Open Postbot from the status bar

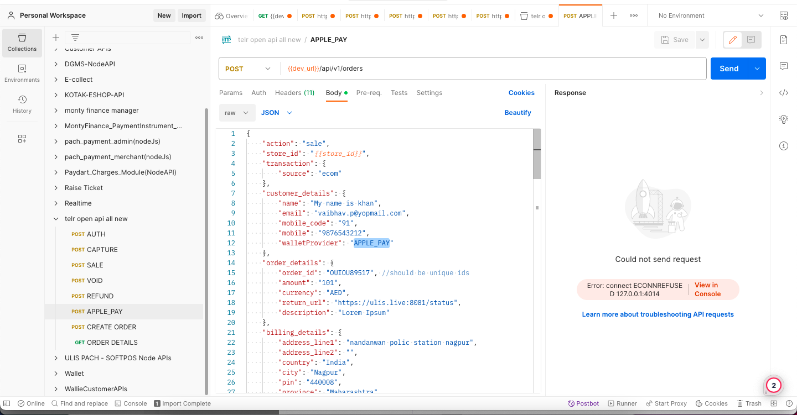pyautogui.click(x=583, y=403)
